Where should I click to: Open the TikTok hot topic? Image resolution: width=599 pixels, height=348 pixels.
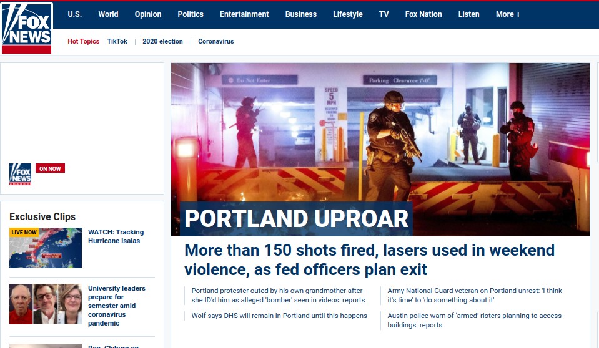(x=117, y=42)
